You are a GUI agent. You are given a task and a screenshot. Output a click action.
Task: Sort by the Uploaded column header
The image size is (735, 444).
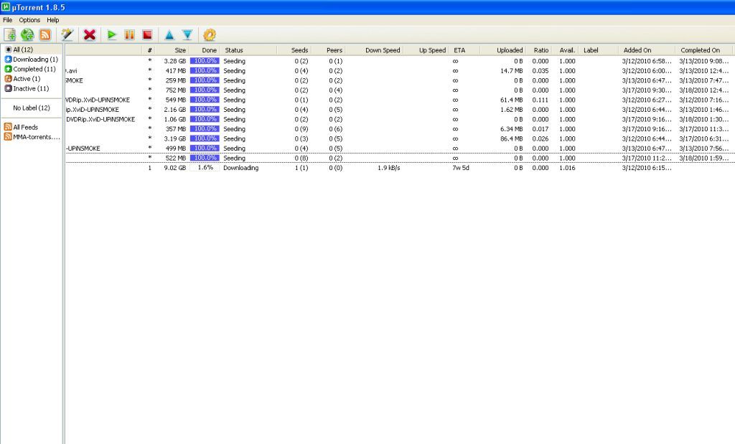[x=502, y=50]
